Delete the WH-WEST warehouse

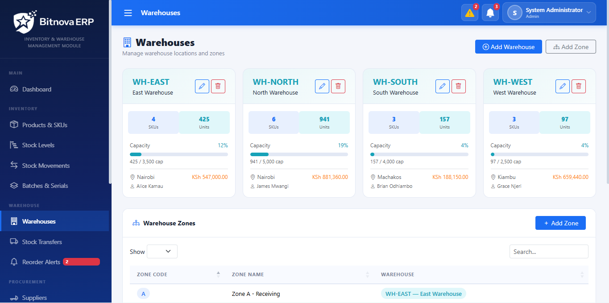click(x=579, y=86)
